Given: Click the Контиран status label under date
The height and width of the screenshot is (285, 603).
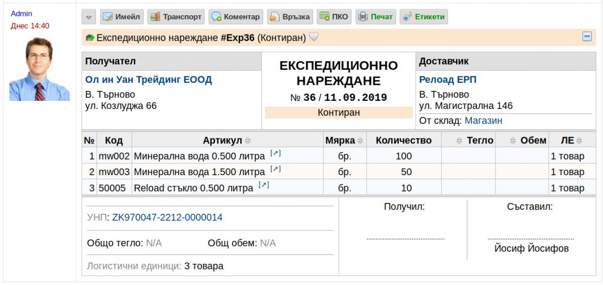Looking at the screenshot, I should coord(339,112).
